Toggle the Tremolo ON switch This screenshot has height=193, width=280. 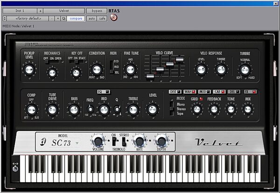pos(114,141)
